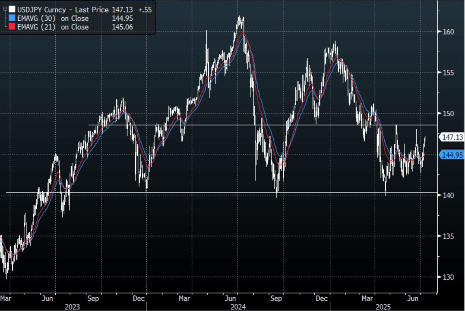Screen dimensions: 465x311
Task: Click the 140 price axis label
Action: pos(449,195)
